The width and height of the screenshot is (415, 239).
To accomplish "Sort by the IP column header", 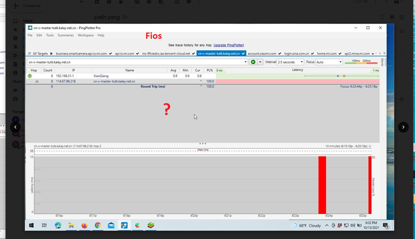I will [x=74, y=70].
